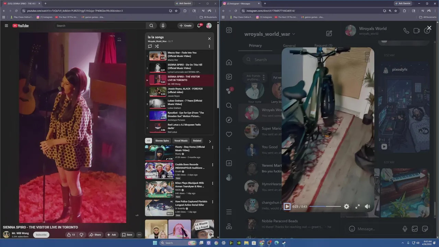Start YouTube voice search with microphone
439x247 pixels.
(163, 26)
